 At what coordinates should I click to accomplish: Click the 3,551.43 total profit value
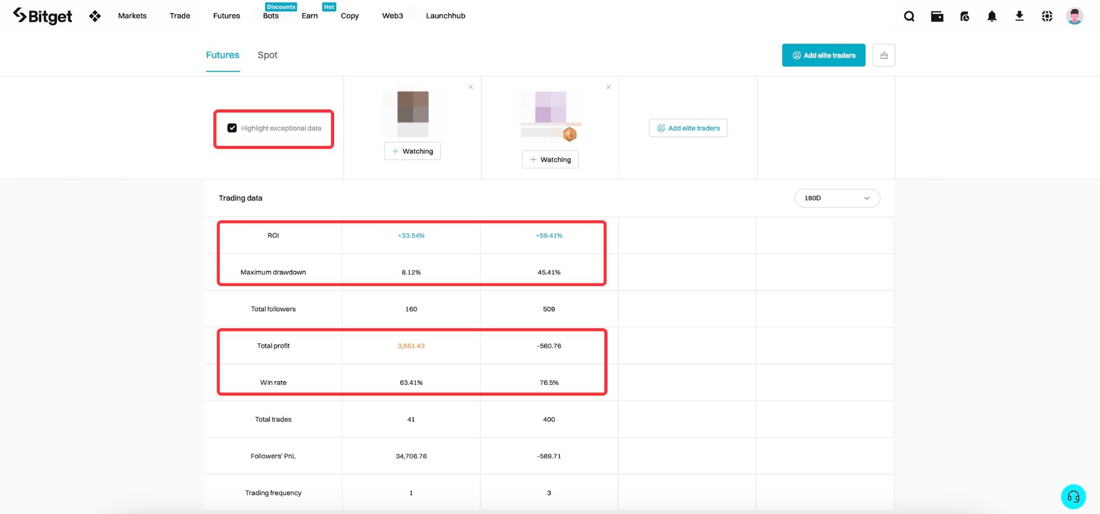coord(411,346)
